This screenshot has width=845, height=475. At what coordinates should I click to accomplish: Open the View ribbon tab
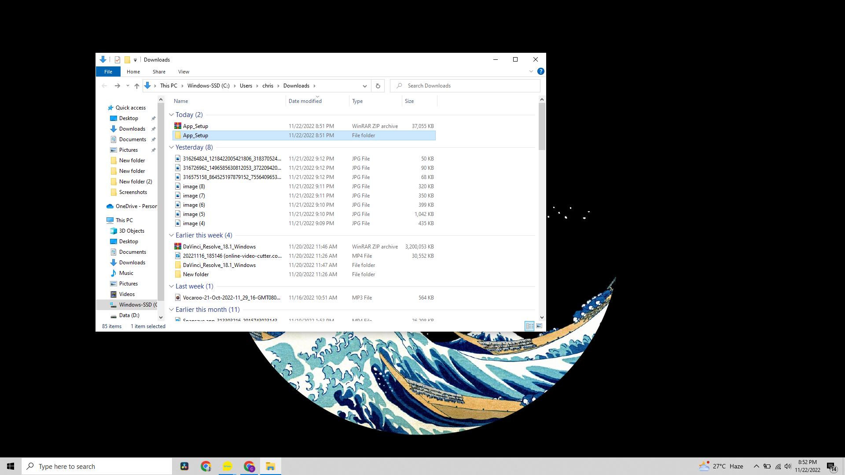tap(184, 72)
